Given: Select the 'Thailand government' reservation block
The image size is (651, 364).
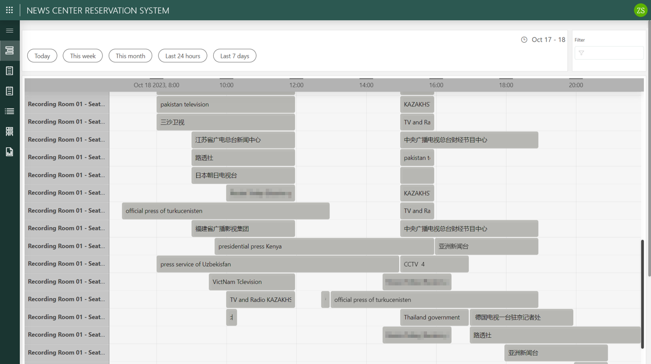Looking at the screenshot, I should [434, 317].
